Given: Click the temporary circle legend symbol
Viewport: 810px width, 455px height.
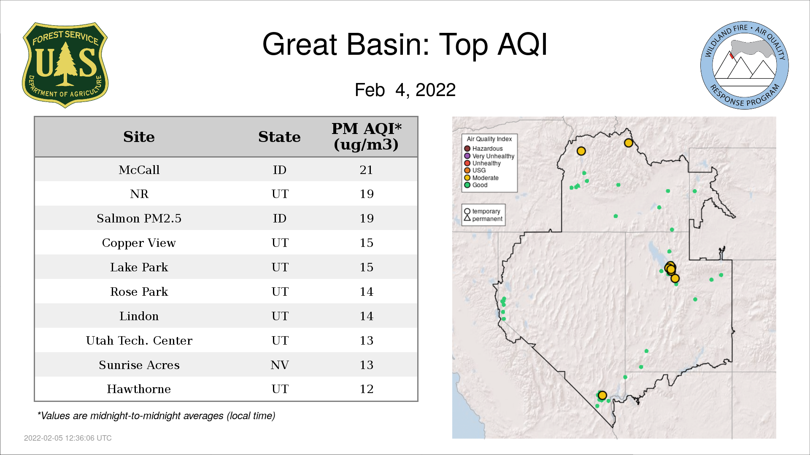Looking at the screenshot, I should pyautogui.click(x=467, y=211).
